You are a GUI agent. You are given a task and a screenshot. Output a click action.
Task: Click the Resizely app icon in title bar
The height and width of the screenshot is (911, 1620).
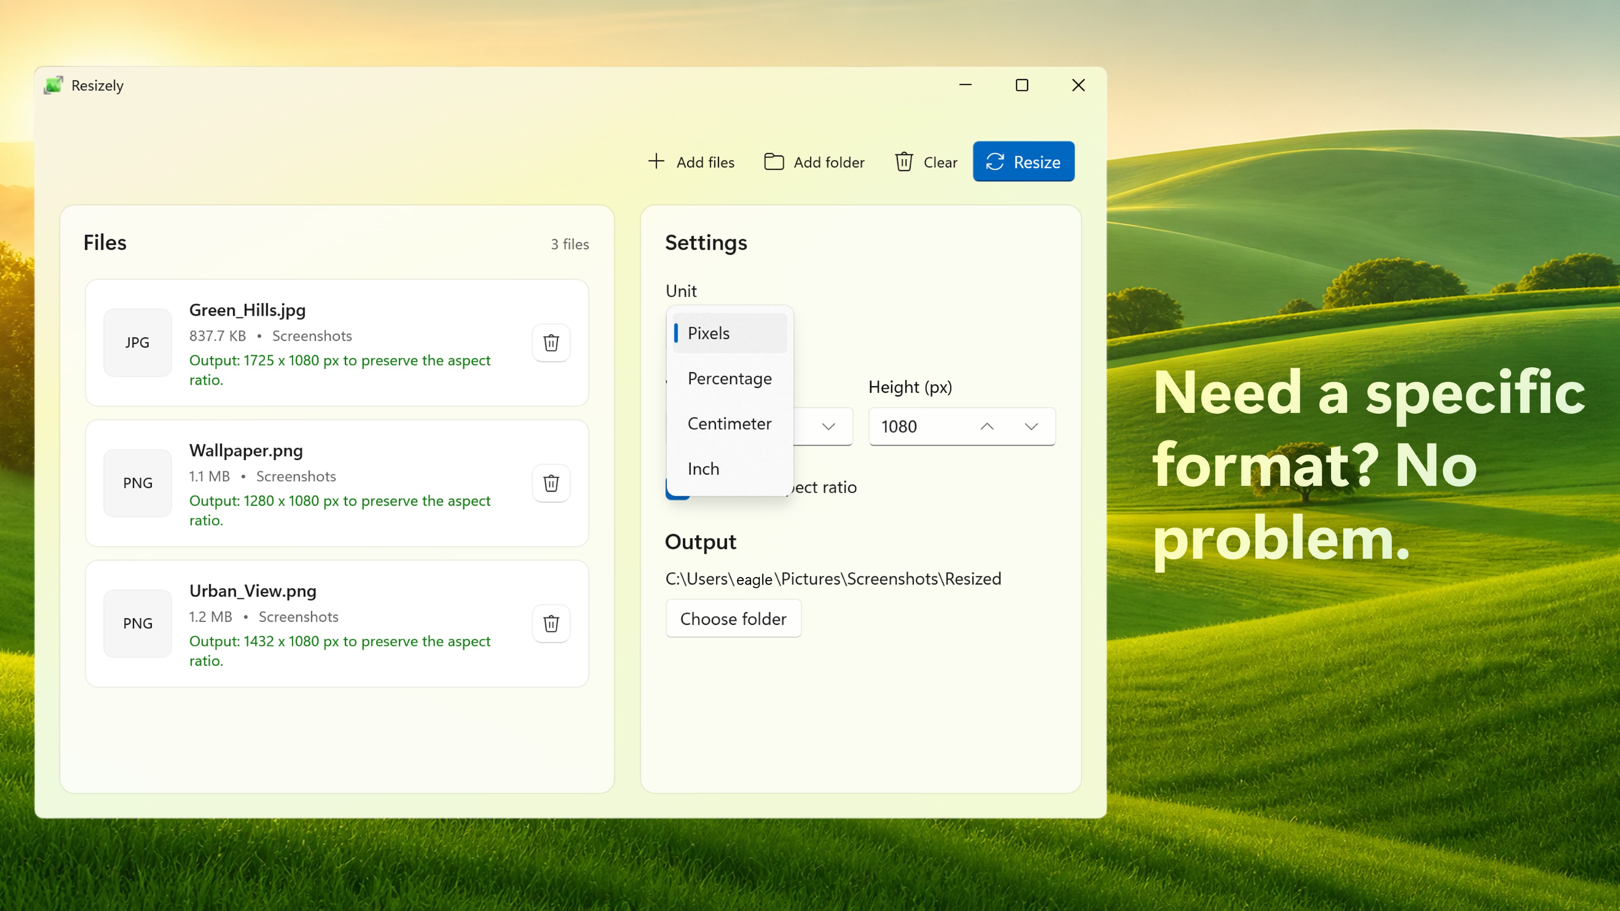pos(54,85)
